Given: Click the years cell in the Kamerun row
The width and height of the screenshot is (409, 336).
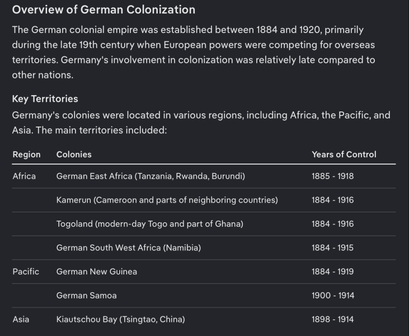Looking at the screenshot, I should pos(332,200).
